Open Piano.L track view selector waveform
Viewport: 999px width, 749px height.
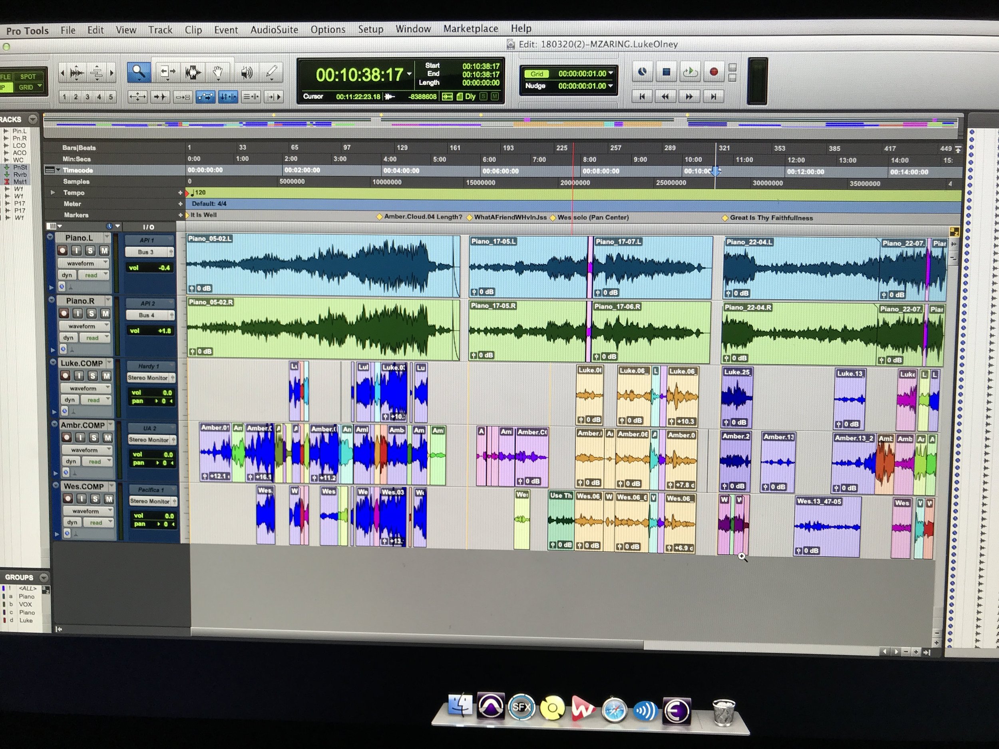[83, 263]
